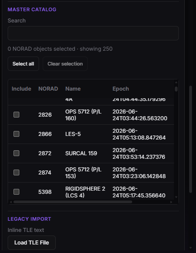Click the table's vertical scrollbar thumb
The height and width of the screenshot is (253, 196).
176,89
